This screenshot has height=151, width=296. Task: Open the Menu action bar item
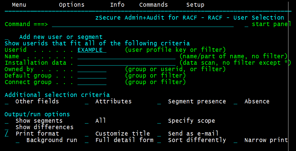[19, 5]
